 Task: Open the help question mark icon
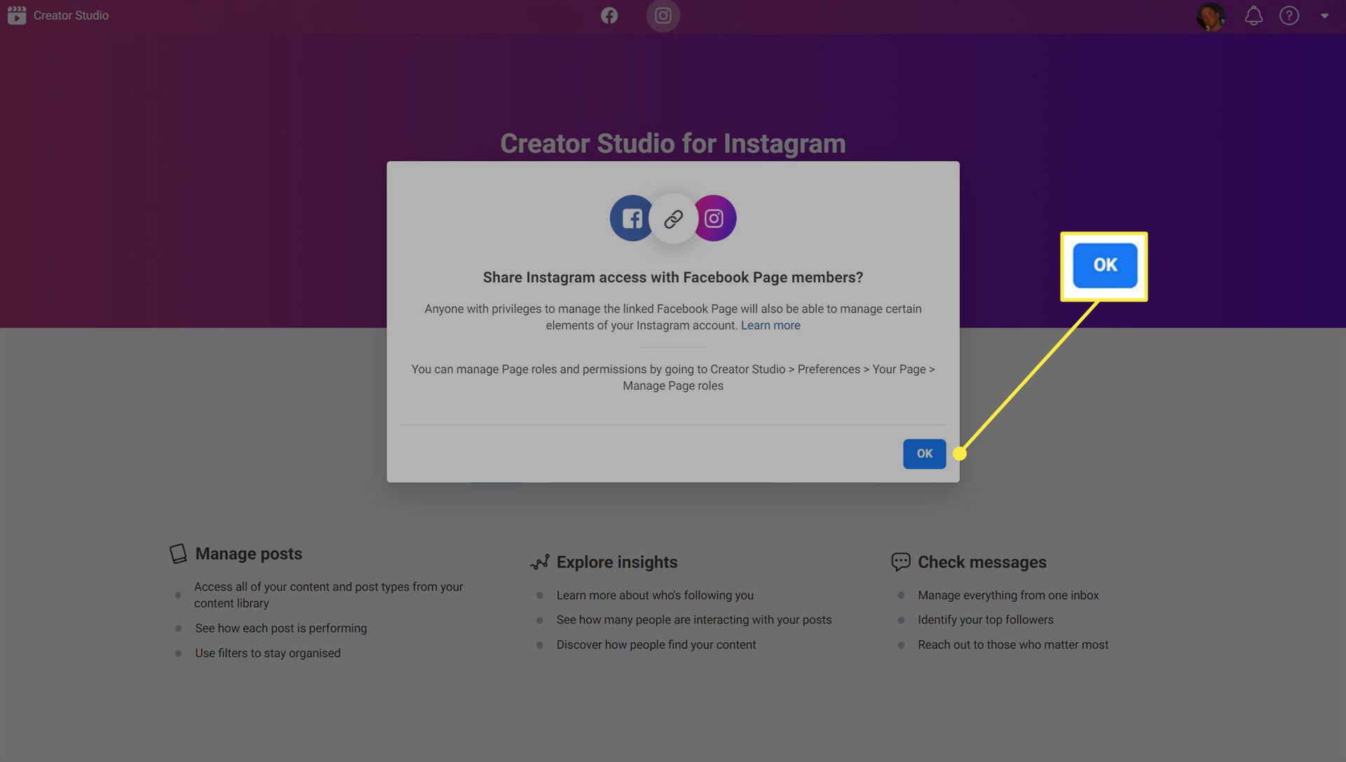click(x=1289, y=15)
